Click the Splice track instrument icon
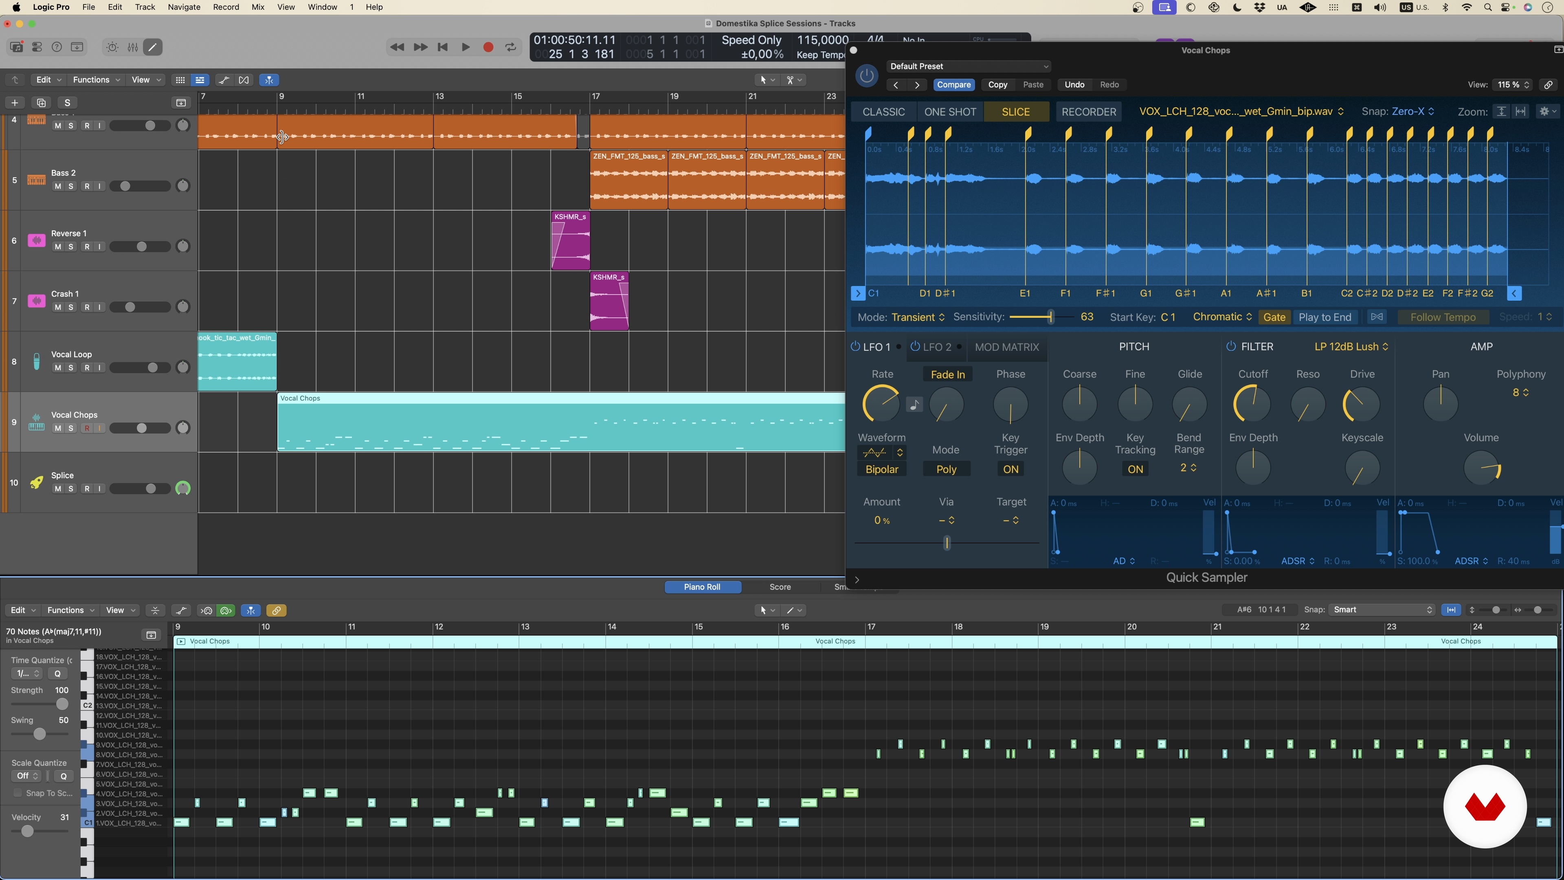Viewport: 1564px width, 880px height. click(36, 483)
